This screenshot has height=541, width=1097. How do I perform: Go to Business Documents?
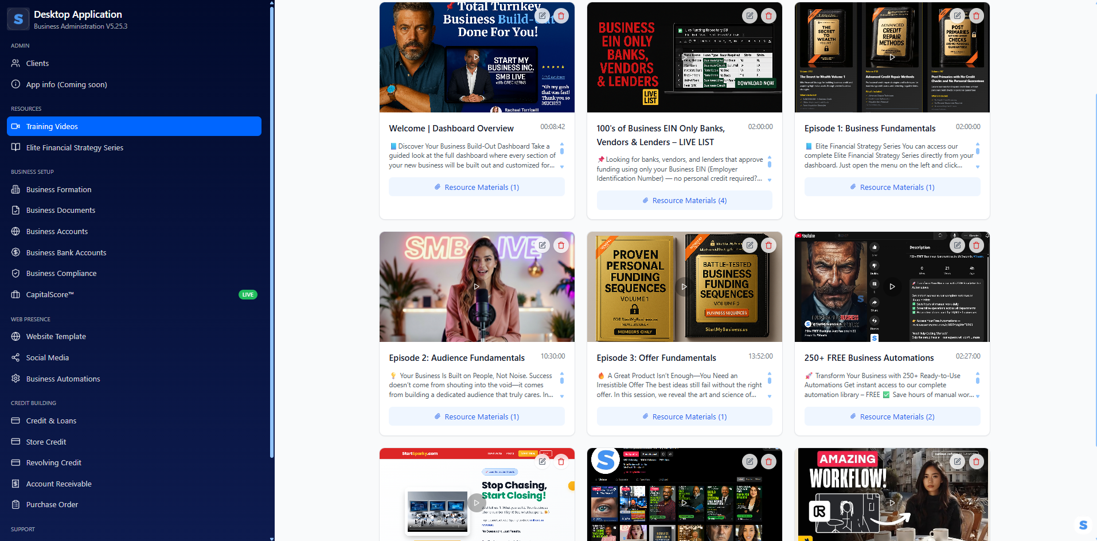[x=134, y=211]
